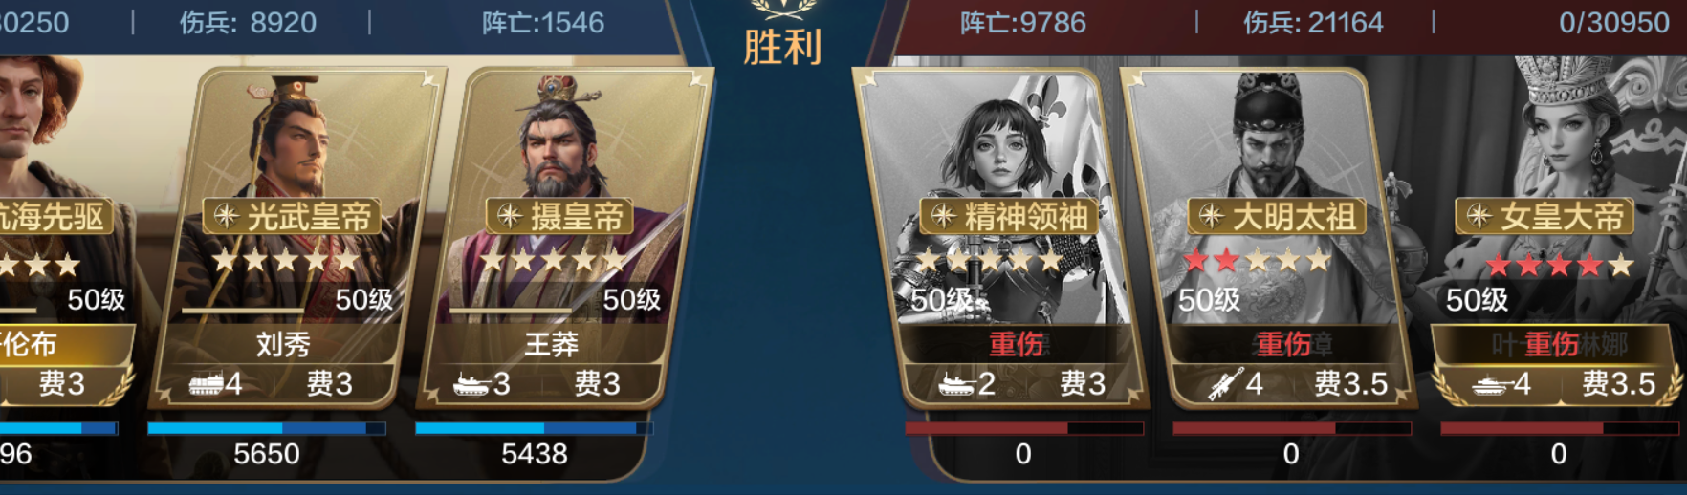Click 王莽's tank troop icon
The height and width of the screenshot is (495, 1687).
pos(471,384)
